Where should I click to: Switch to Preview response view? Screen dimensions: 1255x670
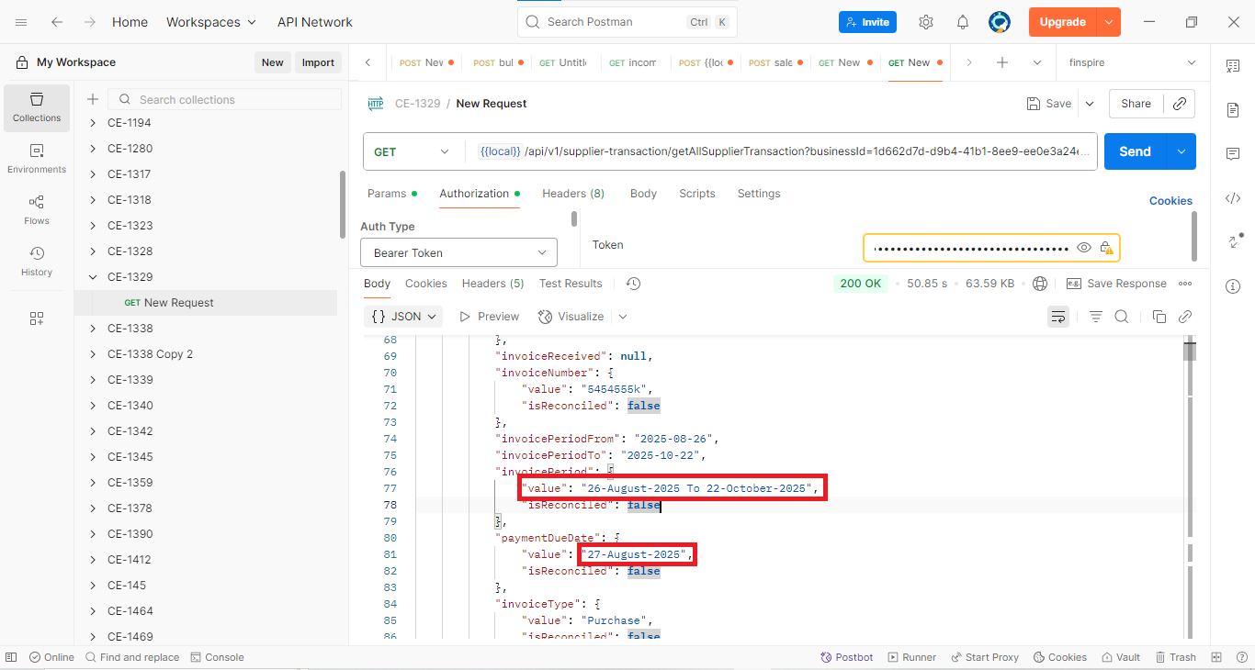coord(489,317)
